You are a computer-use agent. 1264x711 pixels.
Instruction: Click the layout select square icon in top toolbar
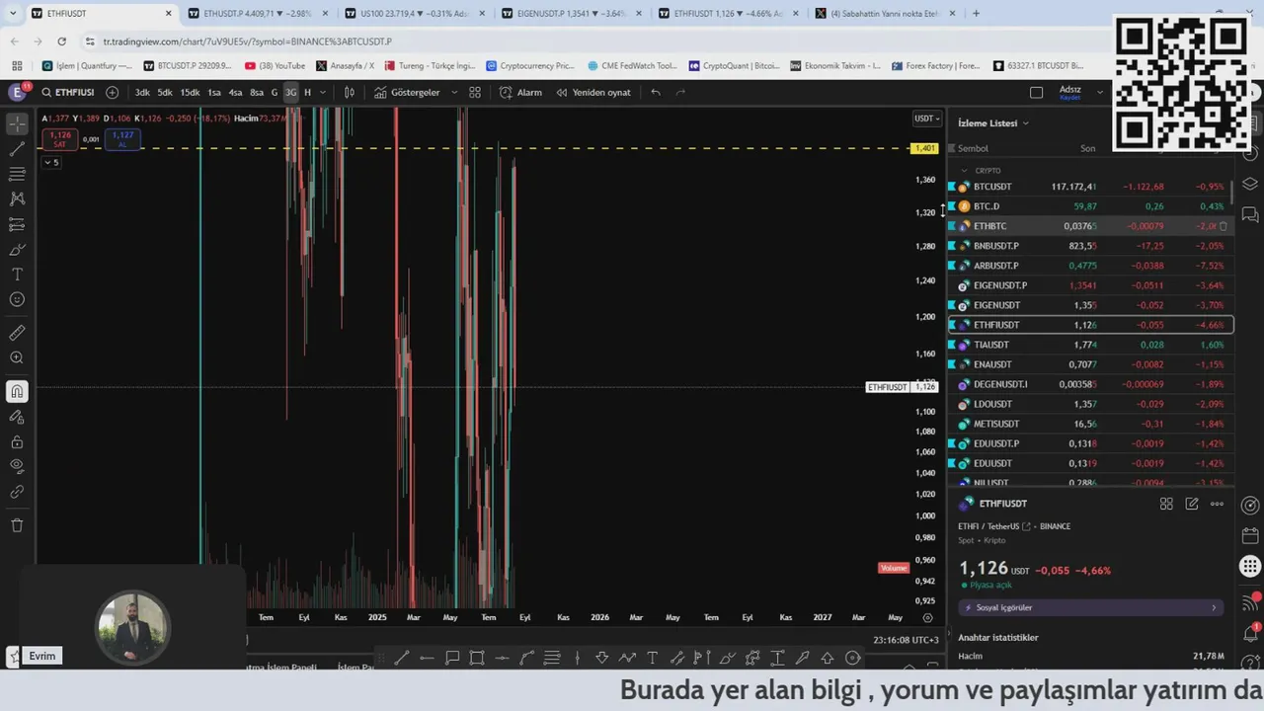[1036, 92]
